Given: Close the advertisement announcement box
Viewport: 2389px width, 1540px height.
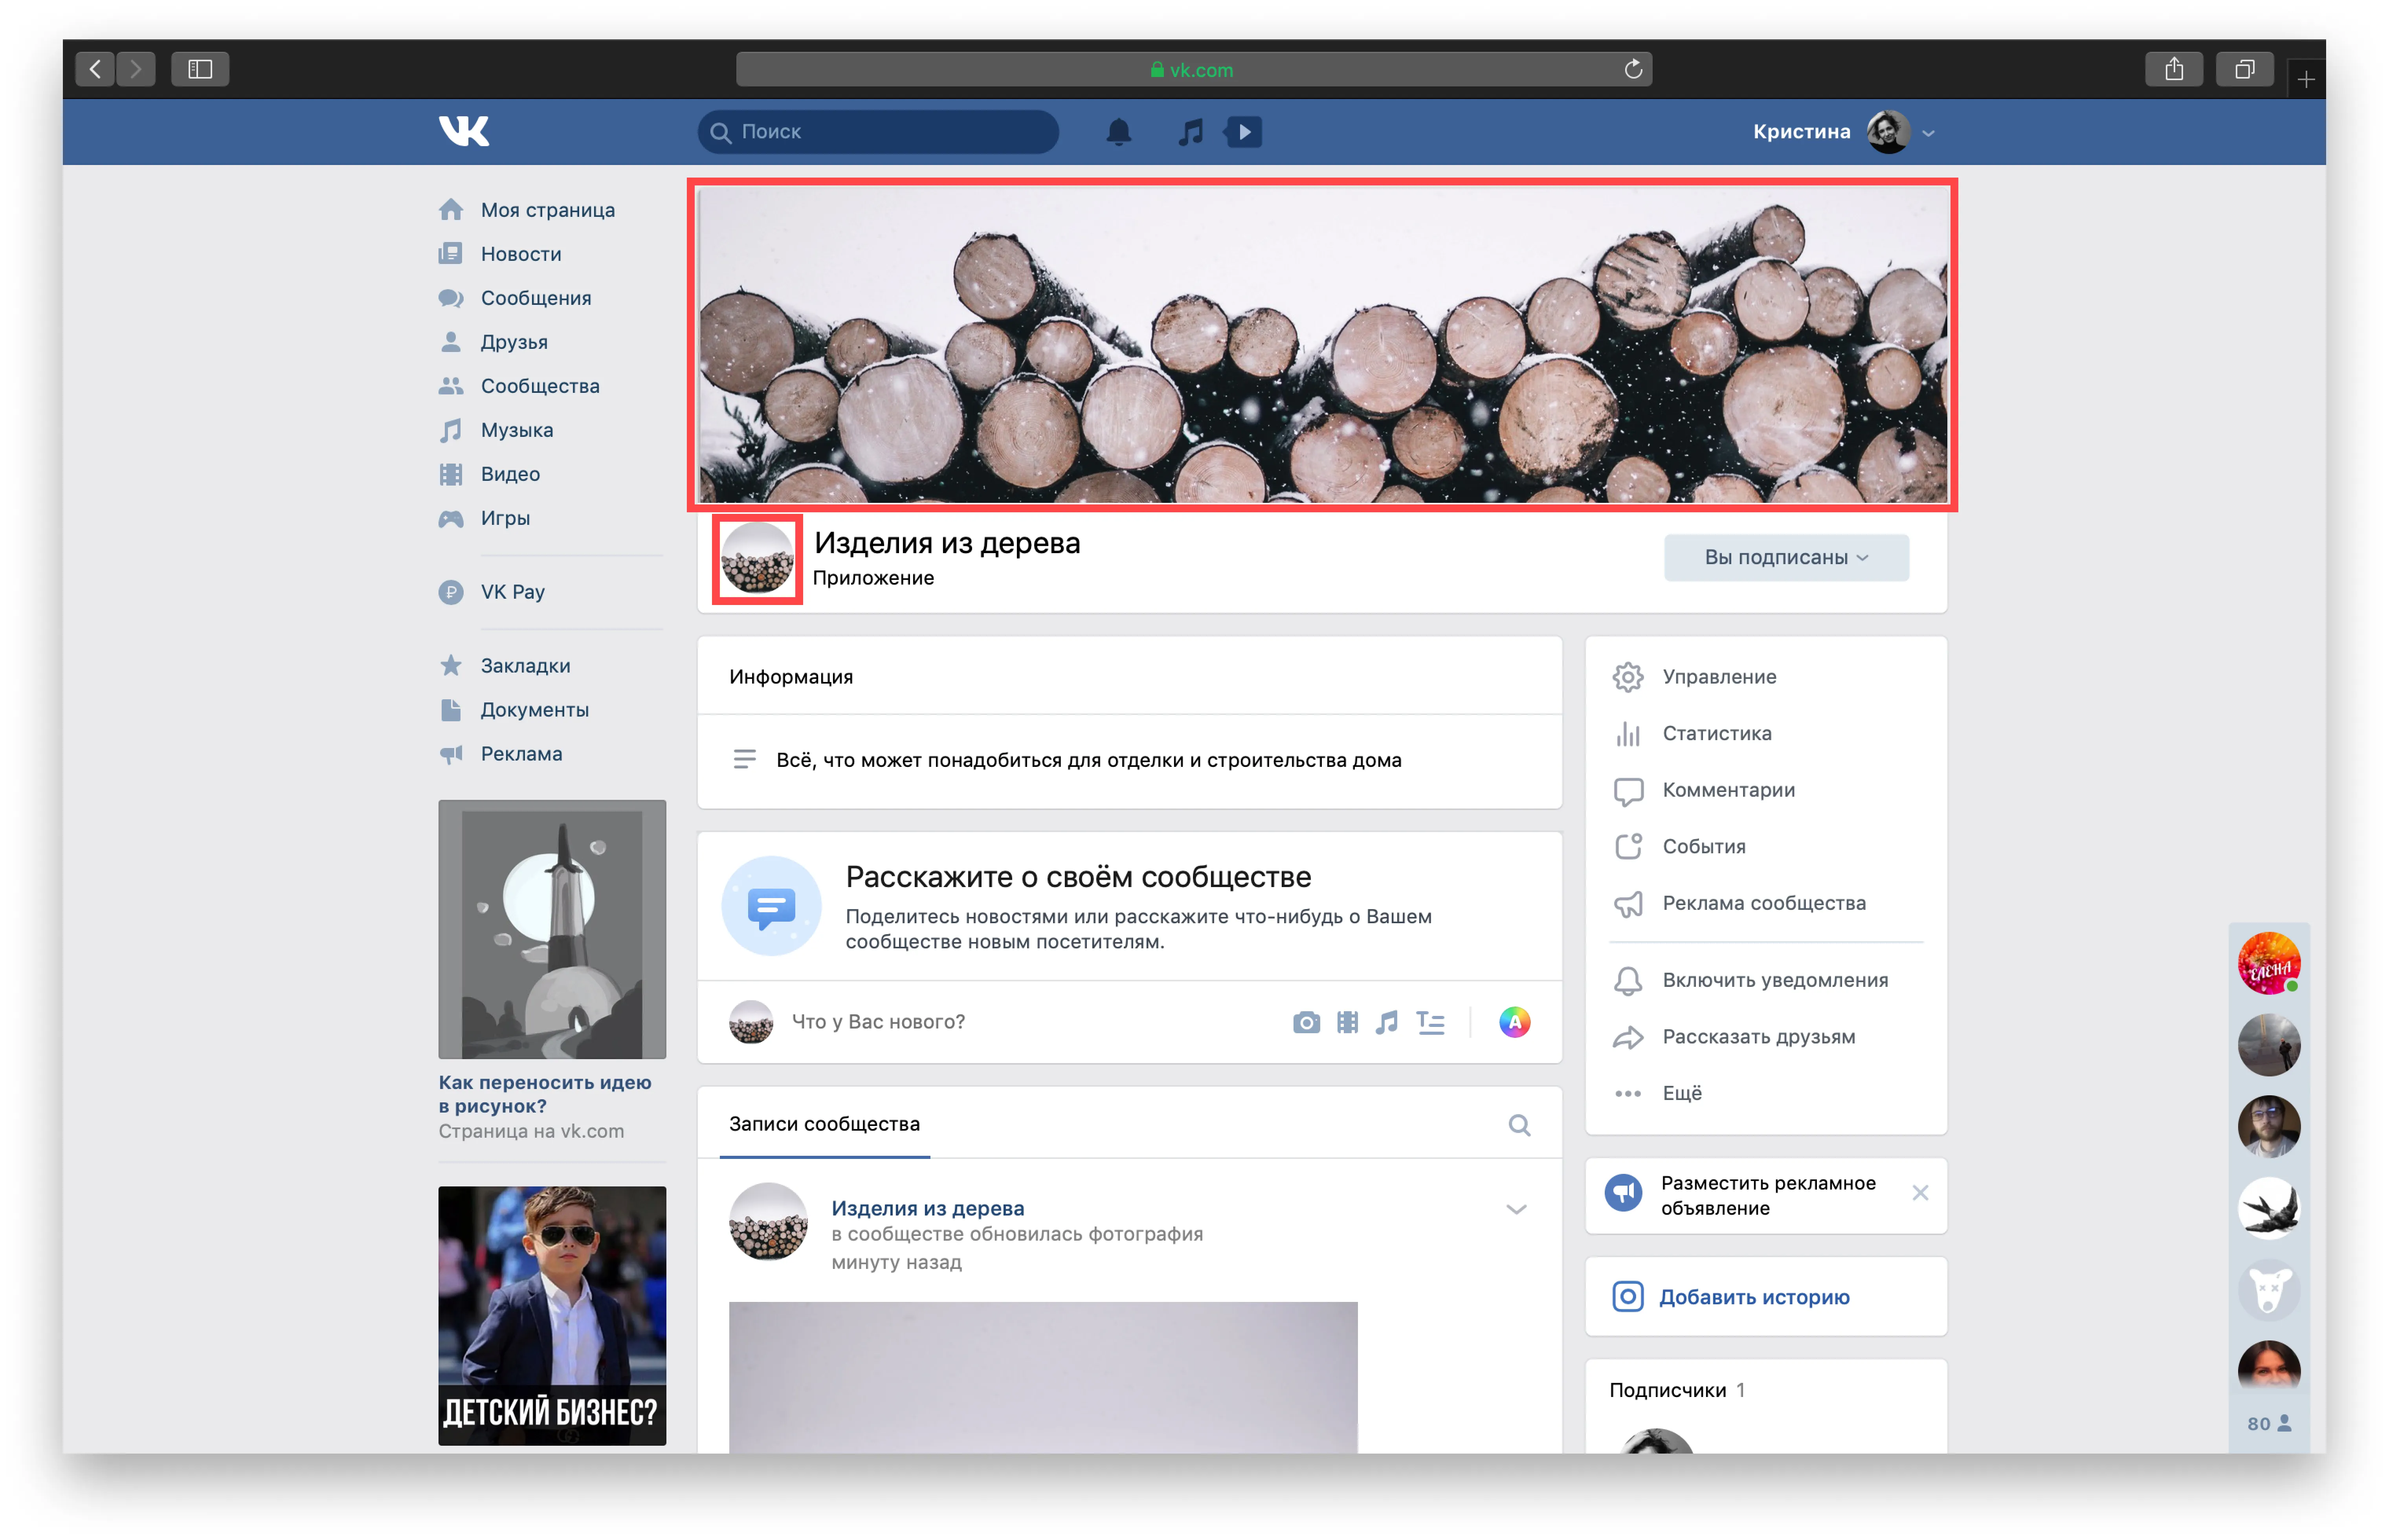Looking at the screenshot, I should click(1919, 1193).
